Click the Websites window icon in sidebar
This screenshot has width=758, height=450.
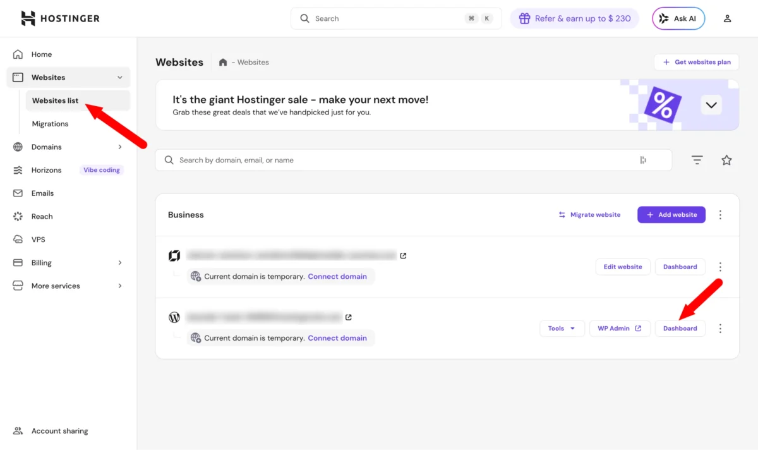18,77
